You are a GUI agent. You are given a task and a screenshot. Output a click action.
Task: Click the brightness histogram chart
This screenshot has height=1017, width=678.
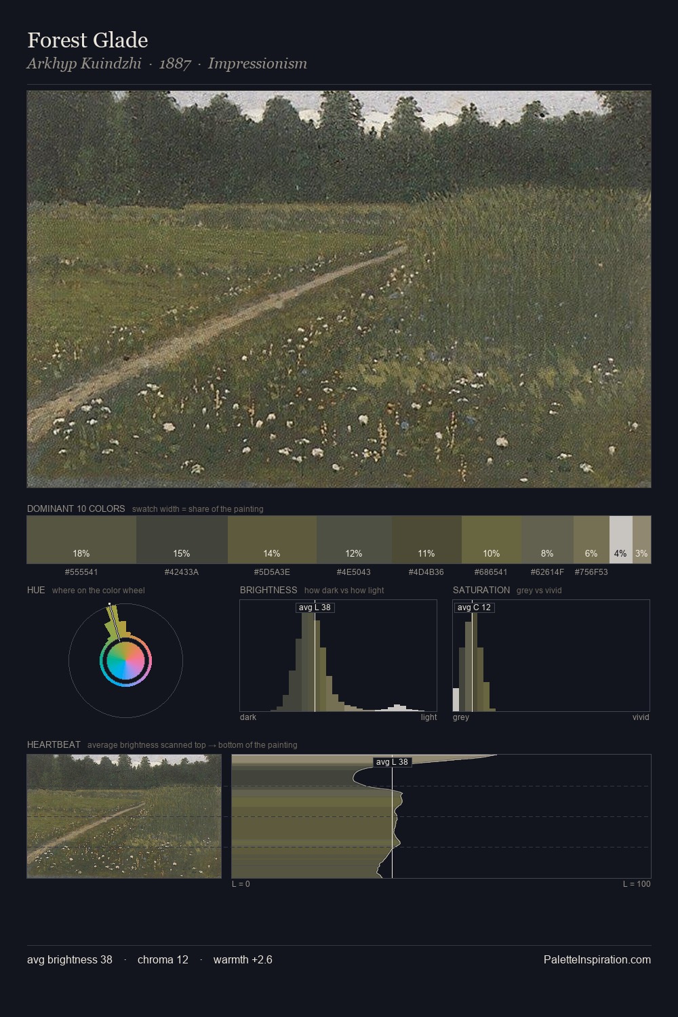pos(338,656)
